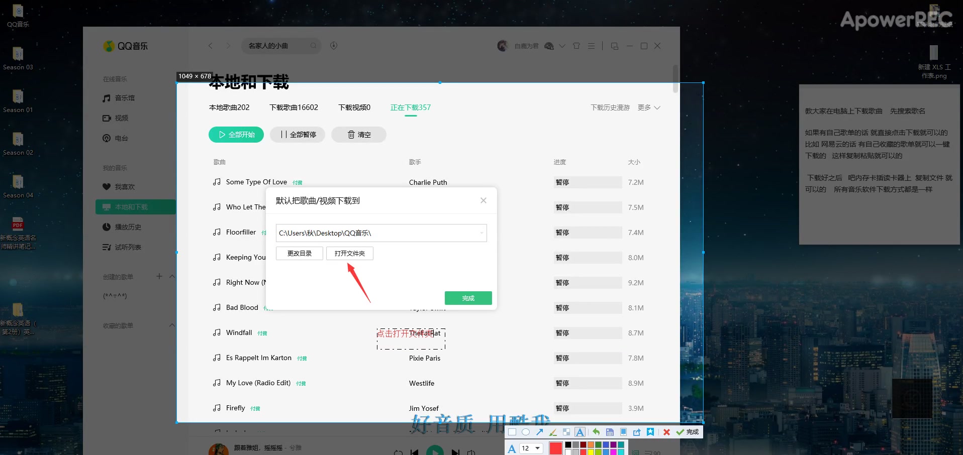Screen dimensions: 963x455
Task: Open 播放历史 in the sidebar
Action: coord(122,227)
